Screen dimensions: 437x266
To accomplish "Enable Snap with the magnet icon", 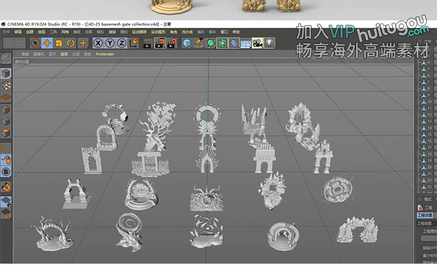I will pos(6,187).
